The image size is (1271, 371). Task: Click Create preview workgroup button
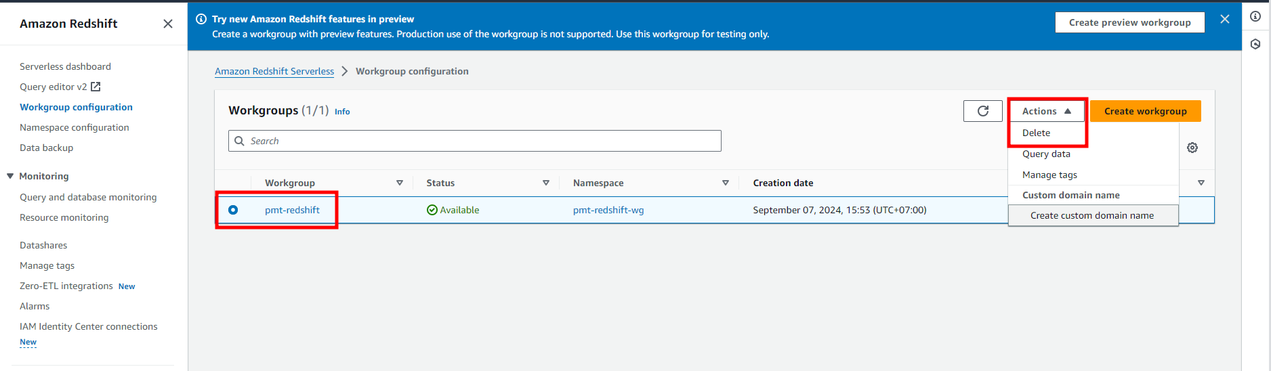pyautogui.click(x=1129, y=22)
